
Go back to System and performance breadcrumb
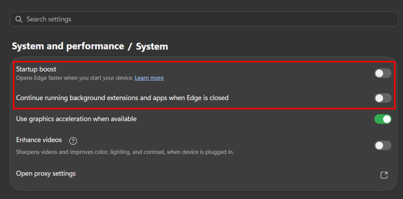[x=68, y=46]
